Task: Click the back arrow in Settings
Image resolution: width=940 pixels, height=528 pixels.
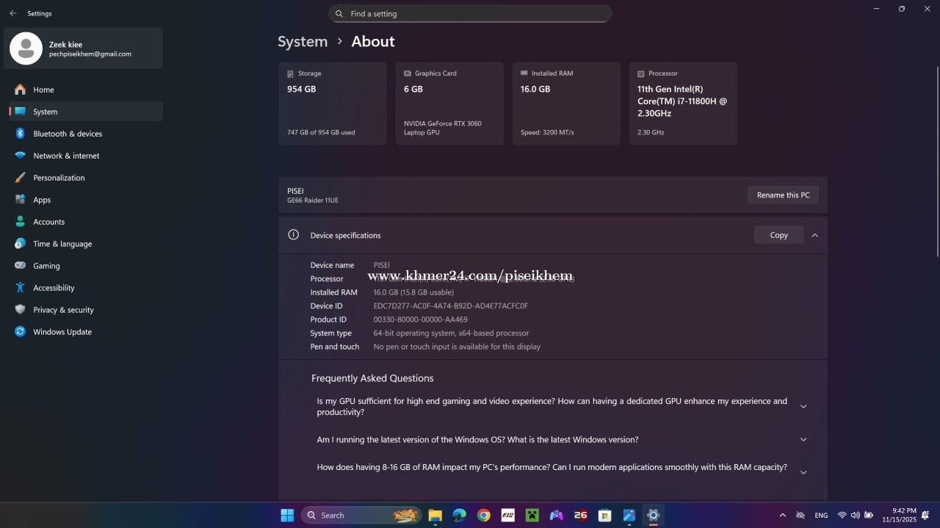Action: 12,13
